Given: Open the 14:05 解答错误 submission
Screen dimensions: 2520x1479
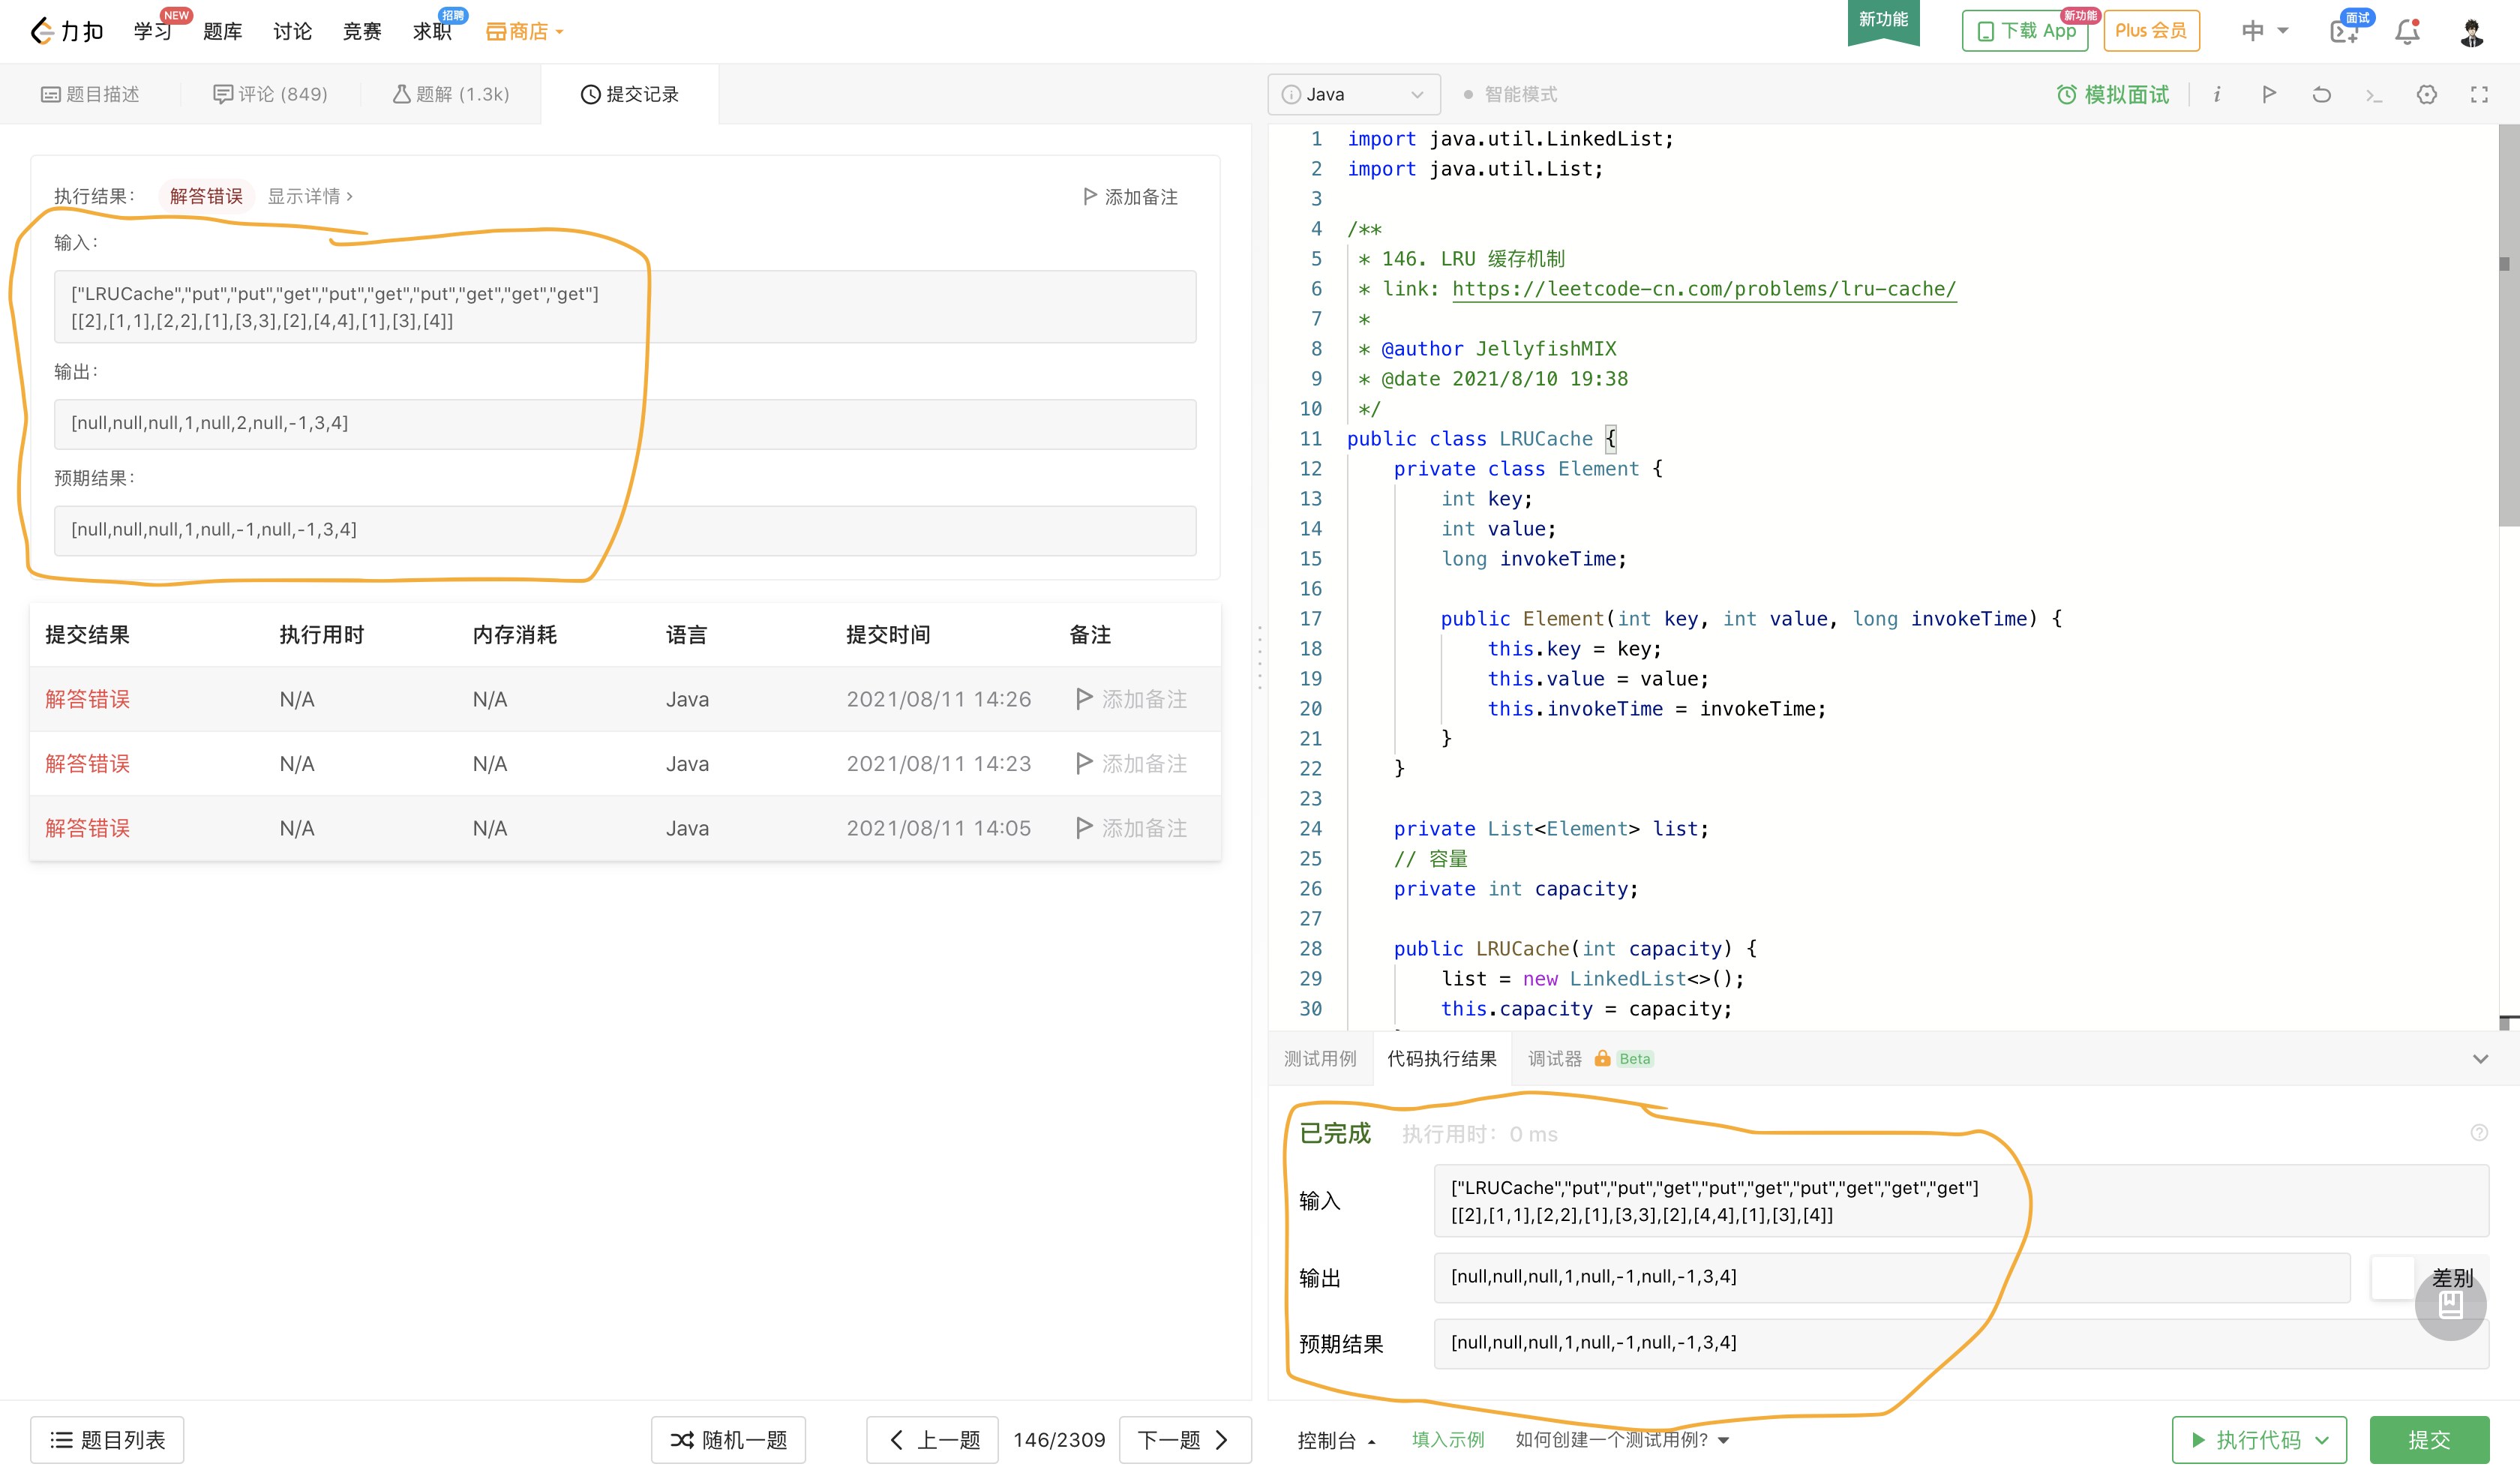Looking at the screenshot, I should tap(88, 828).
